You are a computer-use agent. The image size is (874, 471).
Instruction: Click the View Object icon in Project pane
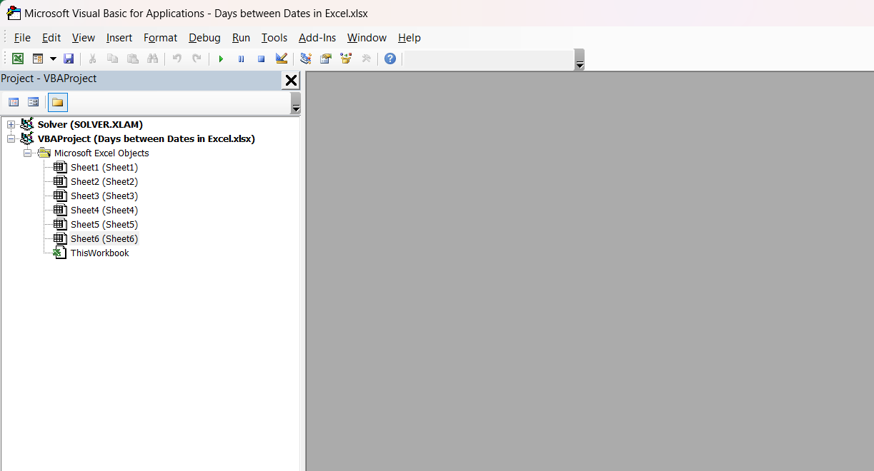coord(33,102)
